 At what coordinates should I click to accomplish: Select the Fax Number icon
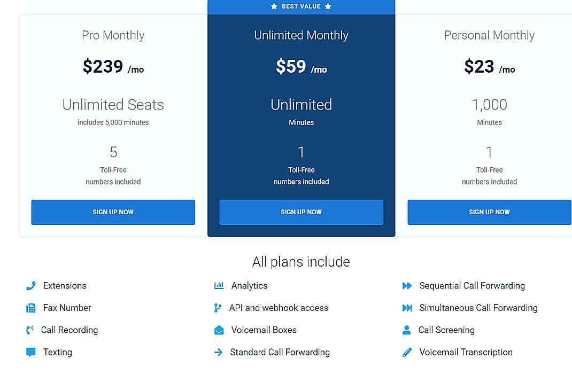click(30, 308)
